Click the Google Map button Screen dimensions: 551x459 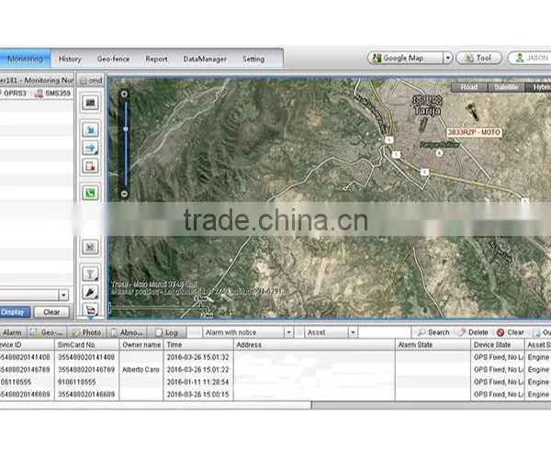[x=405, y=58]
